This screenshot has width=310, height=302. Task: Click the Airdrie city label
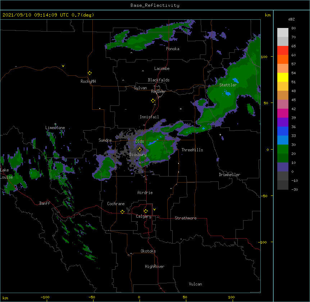point(145,193)
